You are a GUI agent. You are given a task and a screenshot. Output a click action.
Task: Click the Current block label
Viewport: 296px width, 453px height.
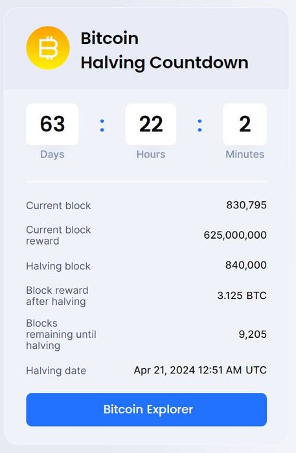click(x=58, y=206)
